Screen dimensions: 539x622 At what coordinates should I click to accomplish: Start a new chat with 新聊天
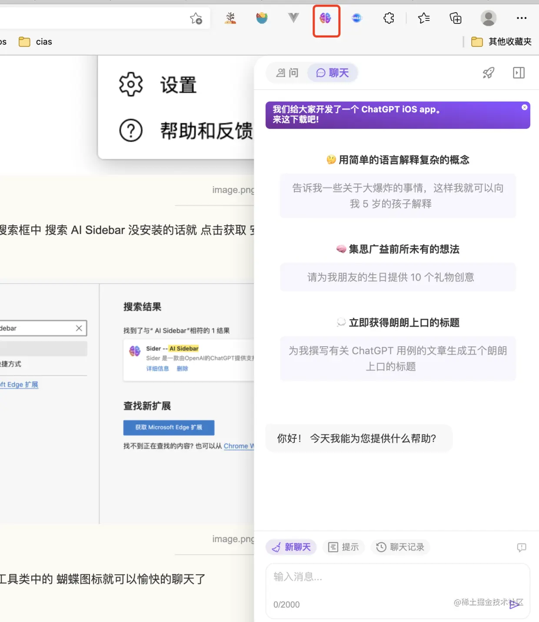pos(291,547)
